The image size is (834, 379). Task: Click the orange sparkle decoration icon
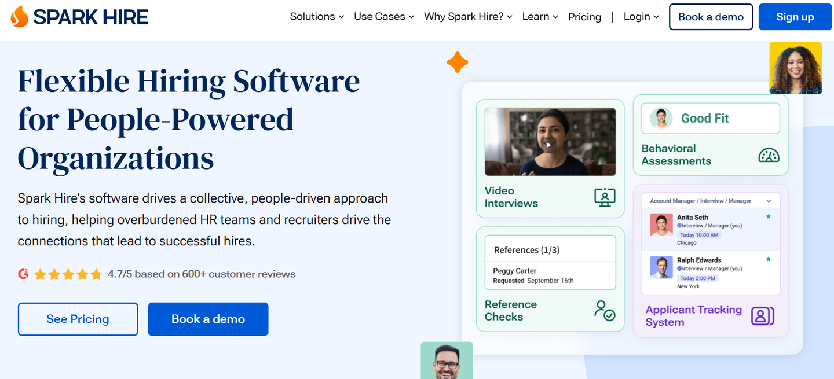tap(458, 62)
